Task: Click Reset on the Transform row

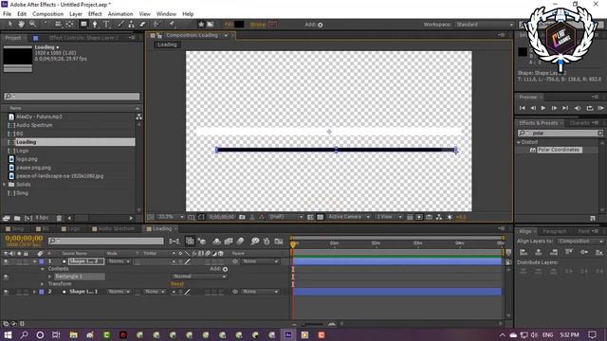Action: 177,284
